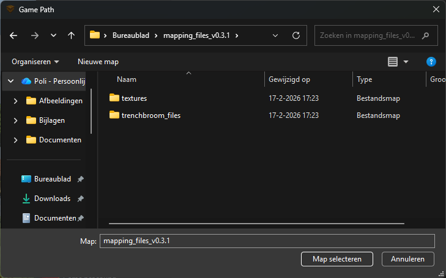The height and width of the screenshot is (278, 446).
Task: Select Afbeeldingen in the navigation pane
Action: (x=54, y=101)
